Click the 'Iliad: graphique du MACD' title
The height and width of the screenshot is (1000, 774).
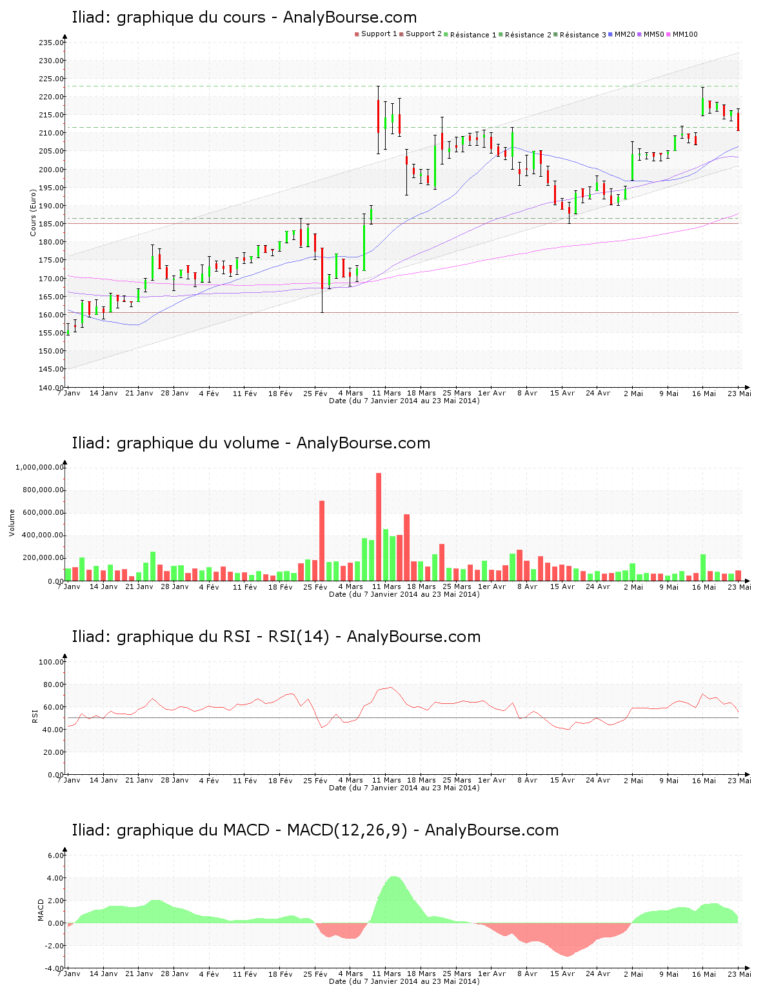170,830
